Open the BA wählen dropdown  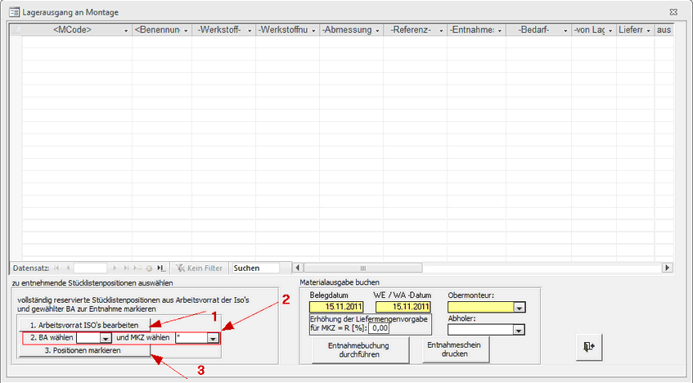click(x=106, y=338)
